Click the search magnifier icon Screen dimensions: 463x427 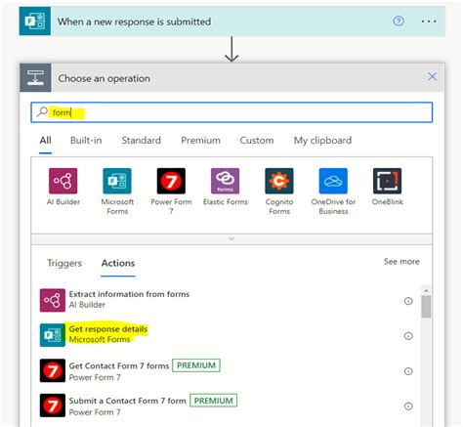pos(42,112)
